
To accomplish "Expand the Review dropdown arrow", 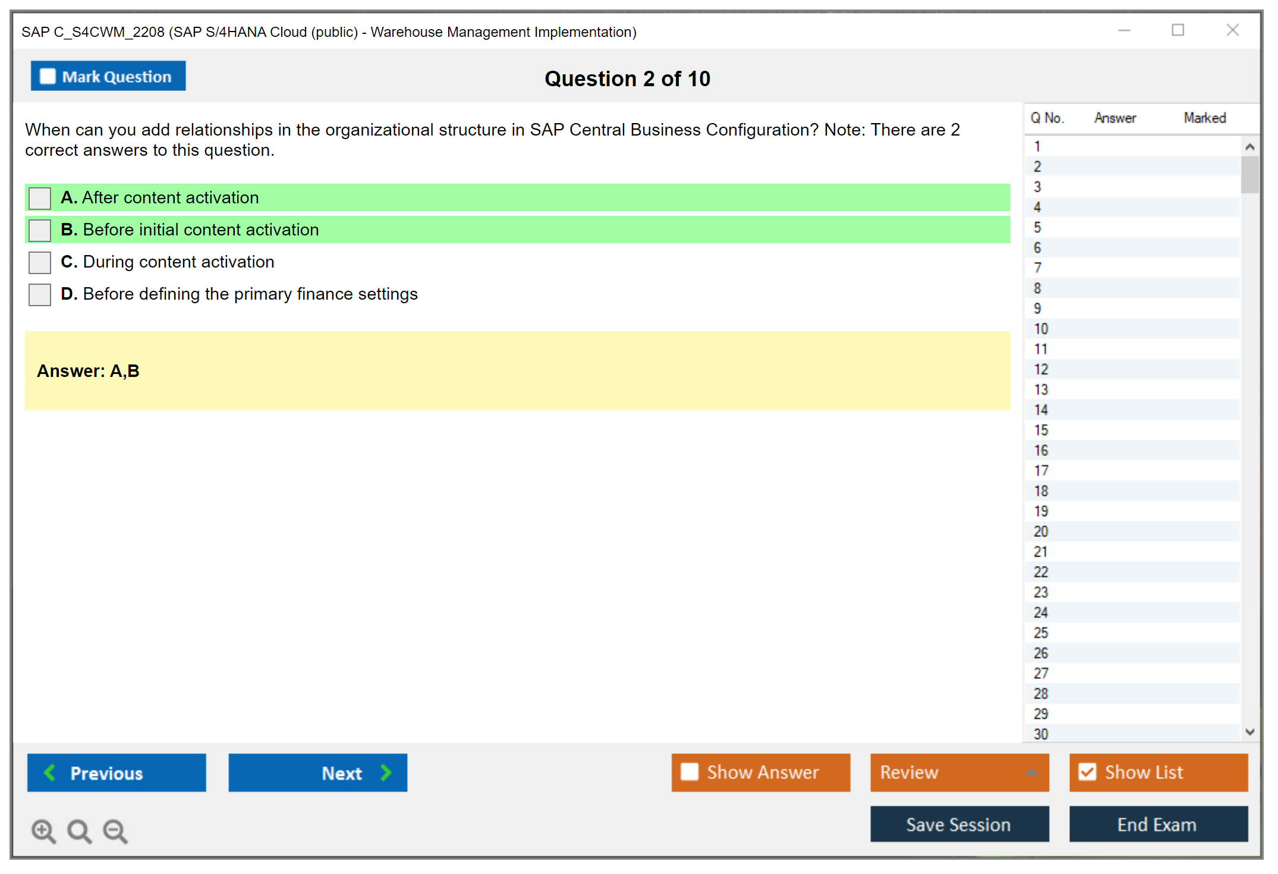I will 1032,772.
